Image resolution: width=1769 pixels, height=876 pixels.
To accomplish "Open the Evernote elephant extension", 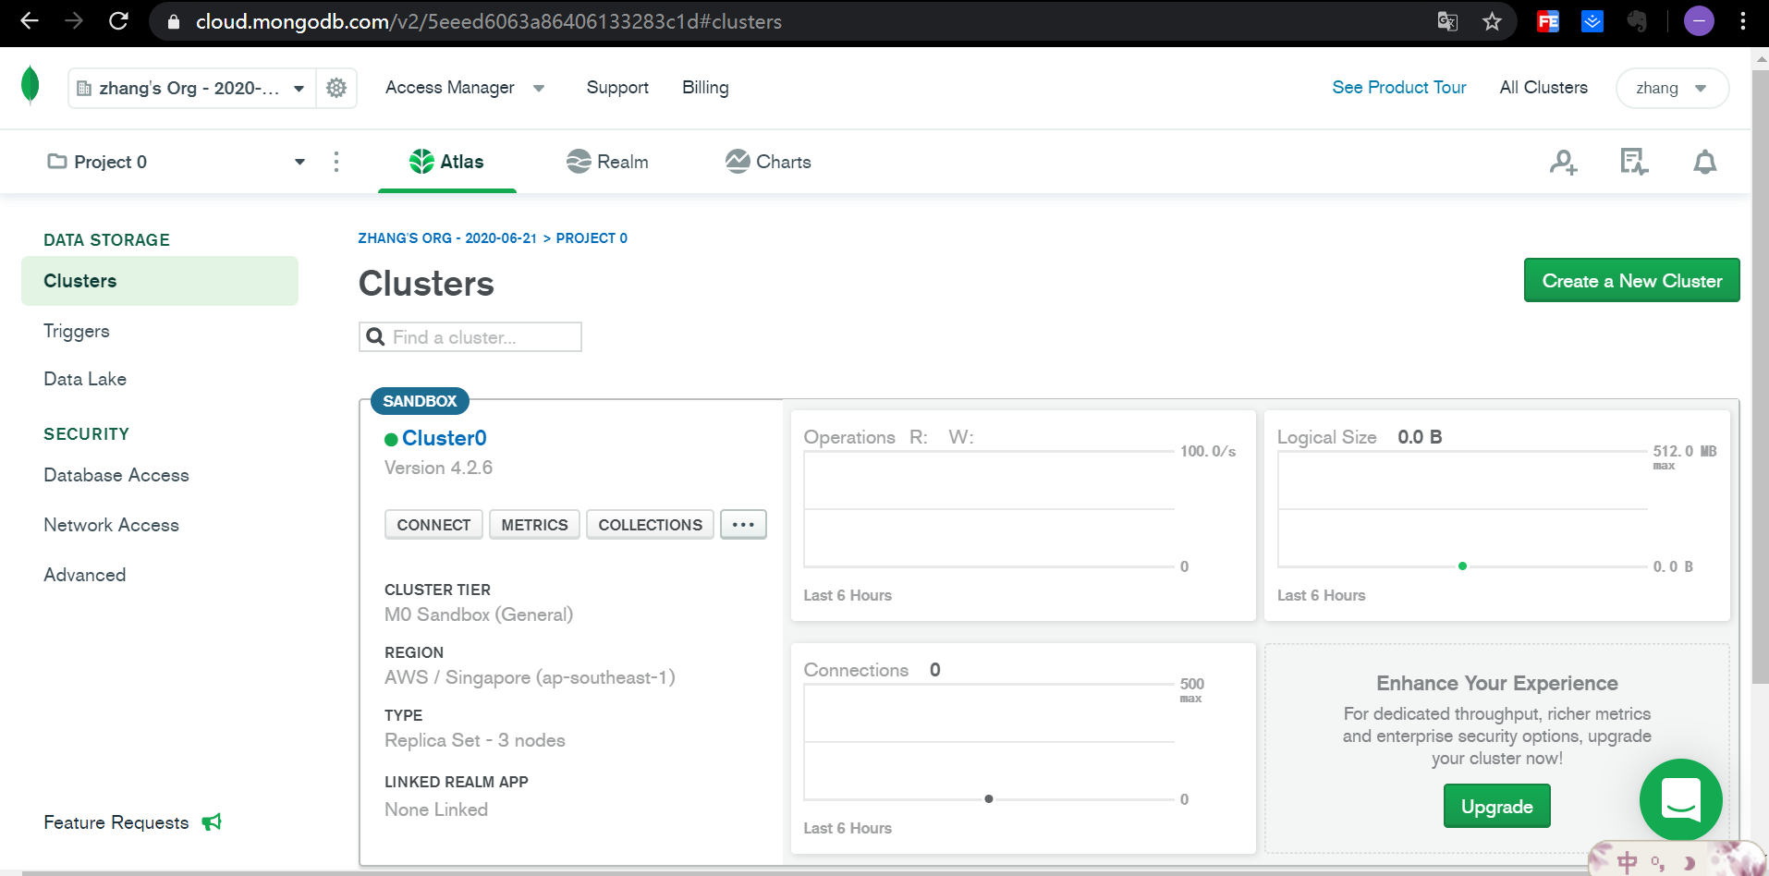I will pos(1637,21).
